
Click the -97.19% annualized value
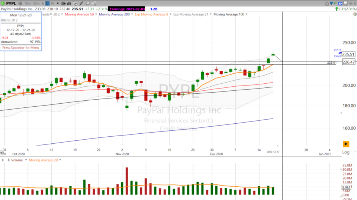click(x=35, y=42)
